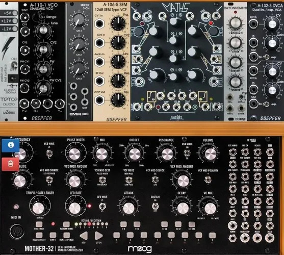This screenshot has height=255, width=284.
Task: Click the RESET/ACCENT button
Action: [x=39, y=235]
